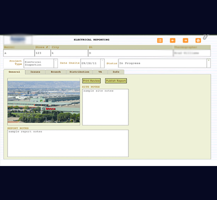Click the paperclip attachment icon
217x200 pixels.
pyautogui.click(x=206, y=36)
